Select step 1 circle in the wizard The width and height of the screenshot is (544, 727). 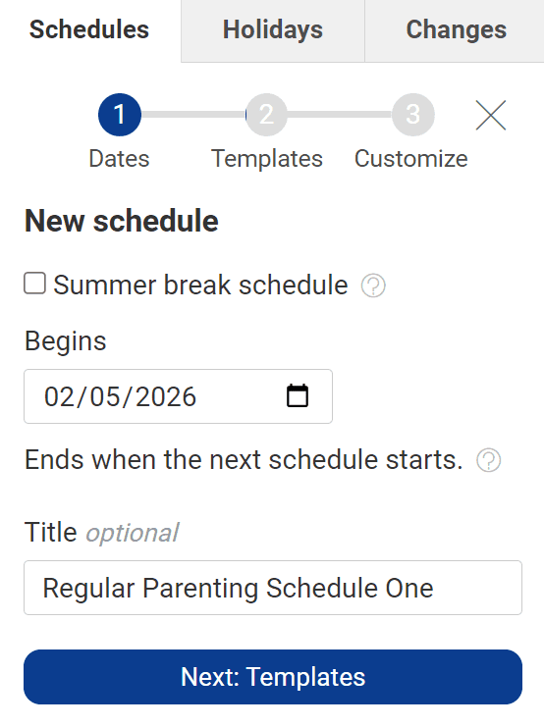click(x=120, y=115)
